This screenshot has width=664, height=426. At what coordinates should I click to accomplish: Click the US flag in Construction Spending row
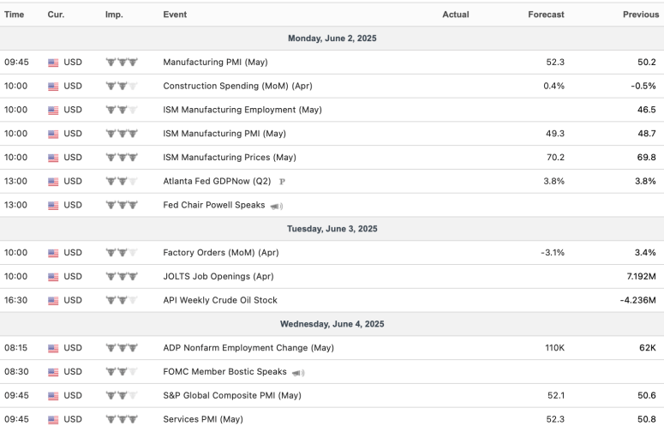[x=53, y=86]
